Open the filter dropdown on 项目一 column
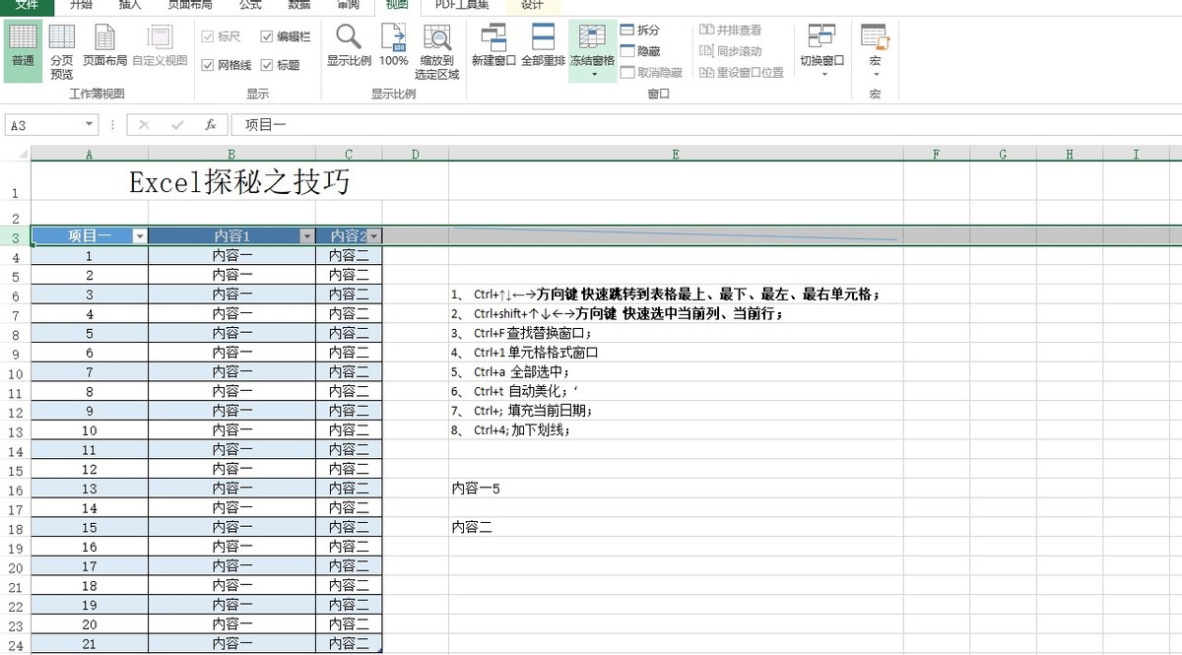Image resolution: width=1182 pixels, height=655 pixels. tap(139, 235)
